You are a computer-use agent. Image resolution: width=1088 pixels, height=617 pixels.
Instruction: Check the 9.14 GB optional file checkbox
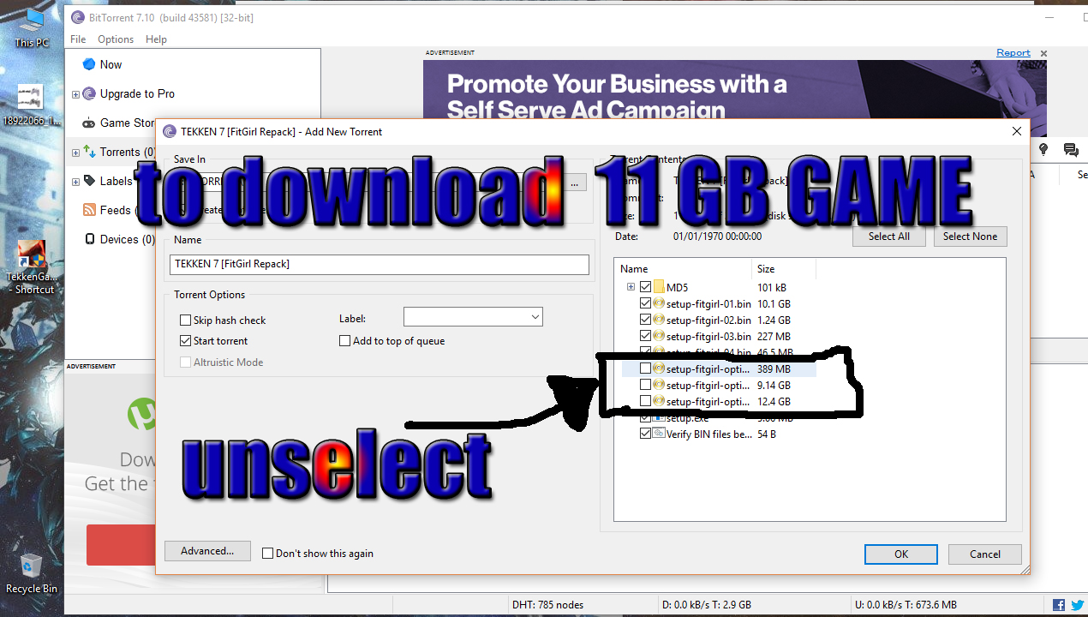tap(645, 385)
